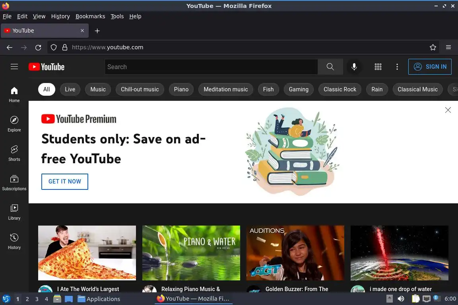Open 'I Ate The World's Largest' title
The width and height of the screenshot is (458, 305).
point(88,289)
